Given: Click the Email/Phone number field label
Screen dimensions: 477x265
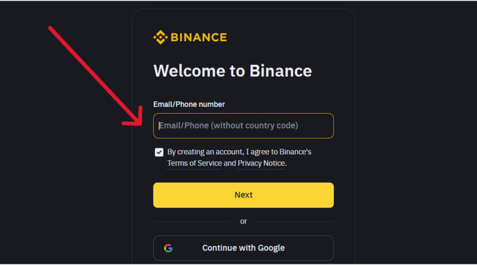Looking at the screenshot, I should tap(189, 104).
